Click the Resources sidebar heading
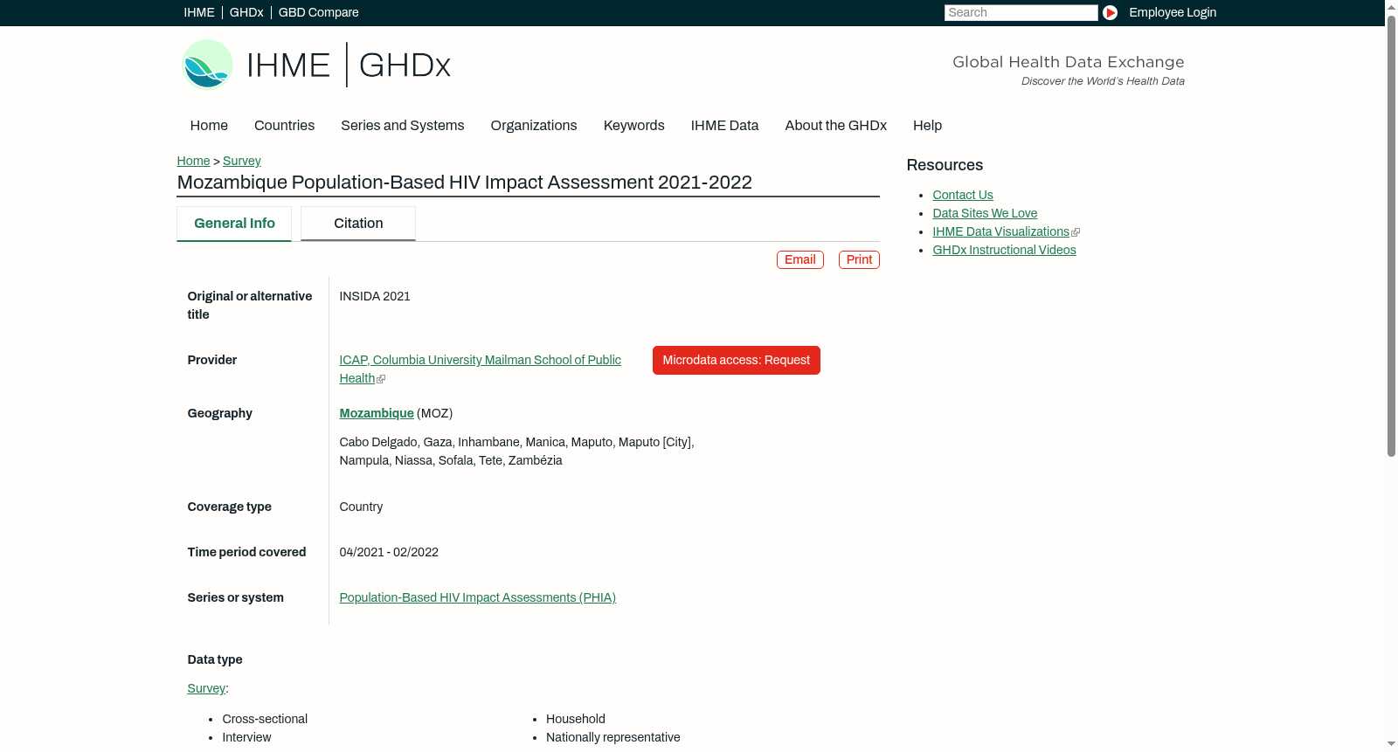1398x752 pixels. [945, 165]
